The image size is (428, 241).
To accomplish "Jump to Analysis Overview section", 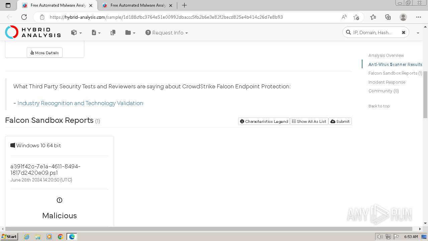I will click(386, 55).
